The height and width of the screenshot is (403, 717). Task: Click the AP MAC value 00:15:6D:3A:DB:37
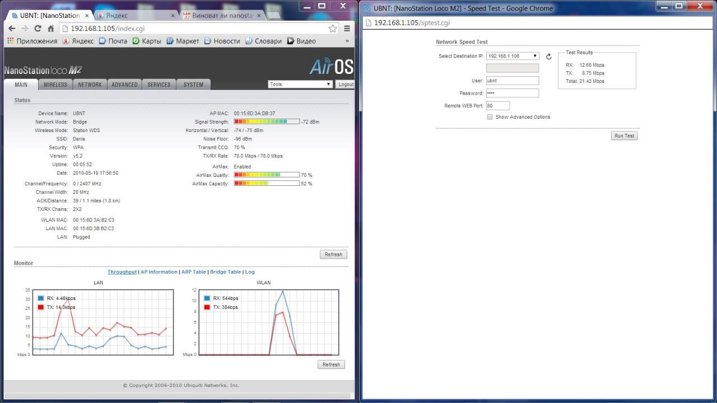coord(254,113)
